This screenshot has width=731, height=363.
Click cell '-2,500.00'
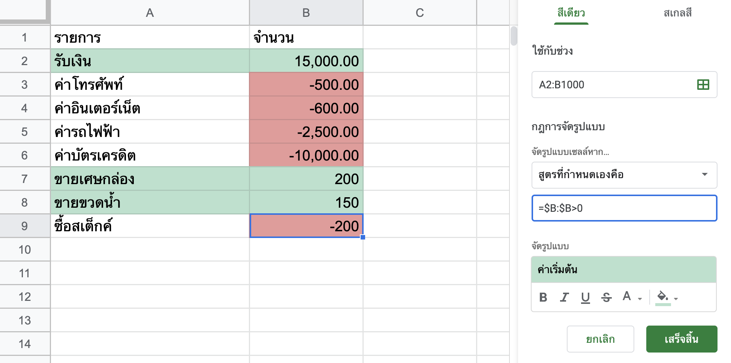pos(306,132)
